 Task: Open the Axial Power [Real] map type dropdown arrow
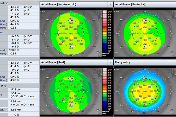point(110,62)
